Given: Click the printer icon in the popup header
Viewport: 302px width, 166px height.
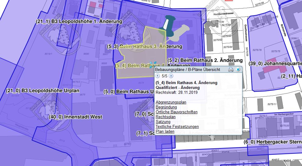Looking at the screenshot, I should point(231,69).
